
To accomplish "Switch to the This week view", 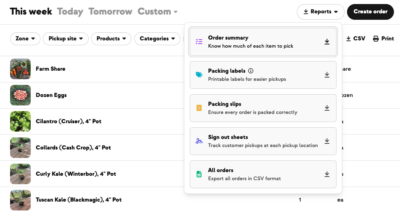I will tap(31, 11).
